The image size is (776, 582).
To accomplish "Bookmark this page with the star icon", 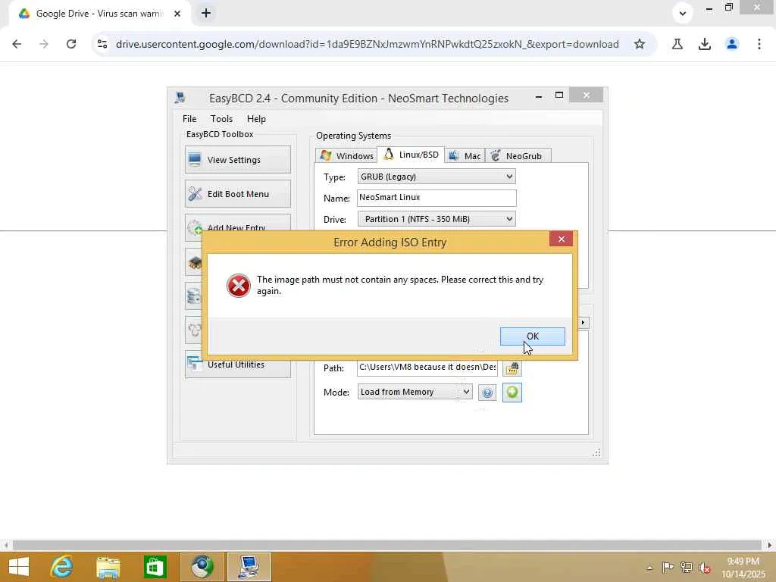I will (640, 44).
